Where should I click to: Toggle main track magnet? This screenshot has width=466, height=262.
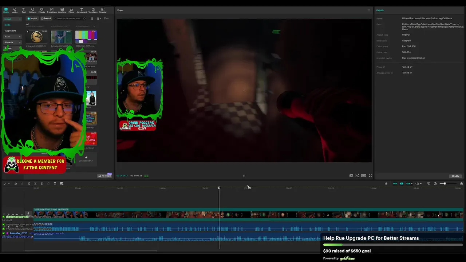pyautogui.click(x=395, y=184)
